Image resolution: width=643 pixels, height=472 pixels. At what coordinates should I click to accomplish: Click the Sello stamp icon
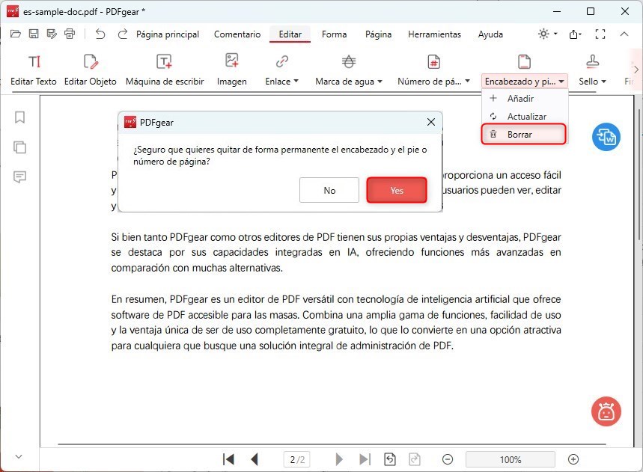click(x=593, y=61)
